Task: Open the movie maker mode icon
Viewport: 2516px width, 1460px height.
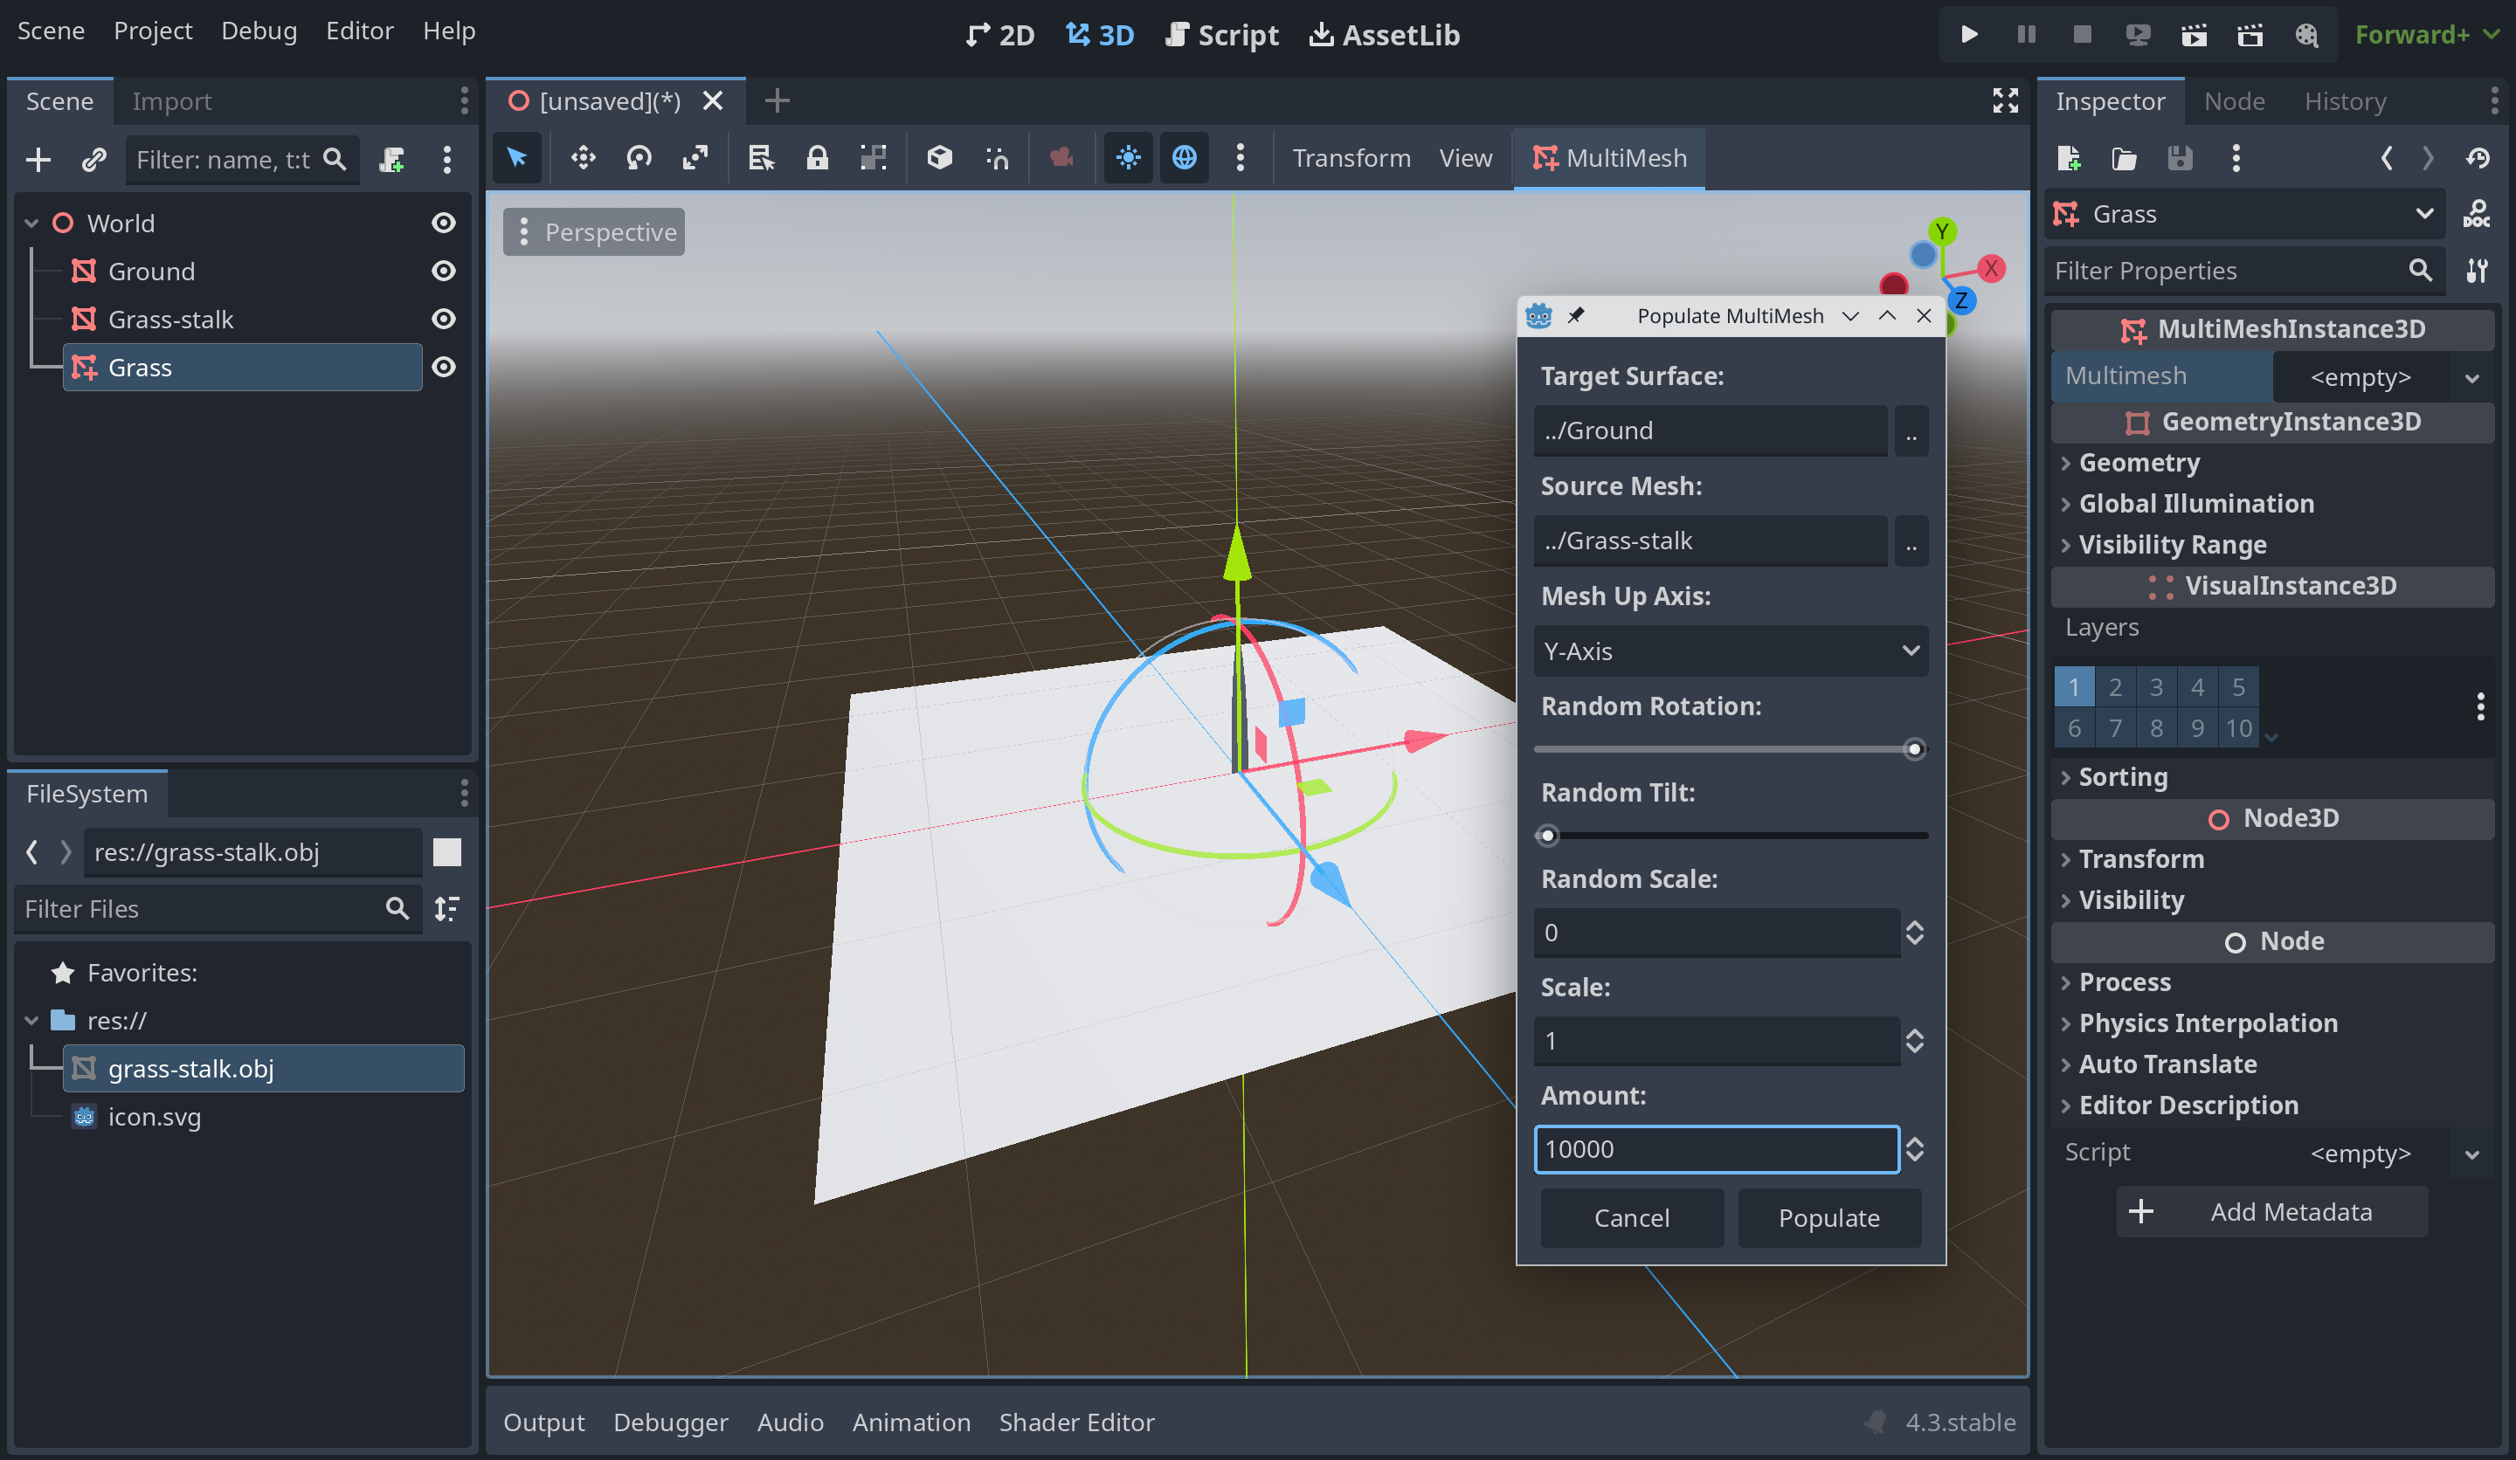Action: 2306,35
